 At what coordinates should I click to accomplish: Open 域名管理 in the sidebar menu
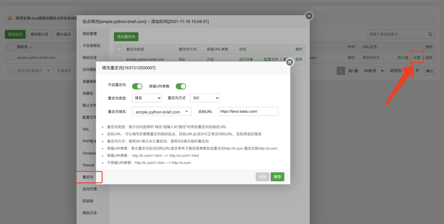90,34
